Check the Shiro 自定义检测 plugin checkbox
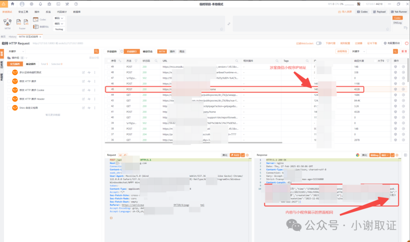This screenshot has height=242, width=410. click(9, 108)
